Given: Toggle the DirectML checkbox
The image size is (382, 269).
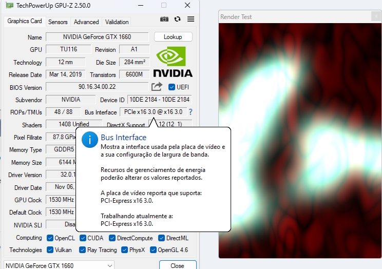Looking at the screenshot, I should 161,238.
